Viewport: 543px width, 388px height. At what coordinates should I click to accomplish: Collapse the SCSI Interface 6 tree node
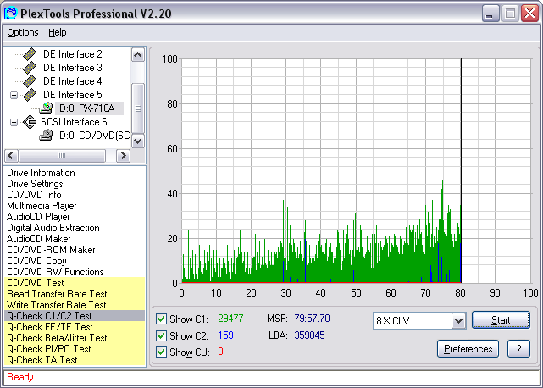14,122
